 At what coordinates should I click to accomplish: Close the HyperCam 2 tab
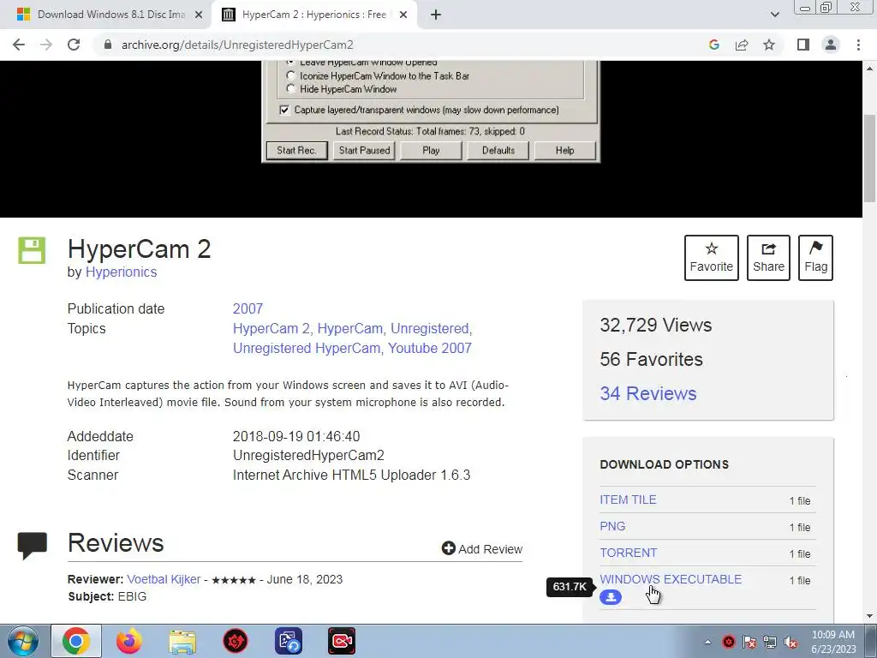tap(403, 15)
